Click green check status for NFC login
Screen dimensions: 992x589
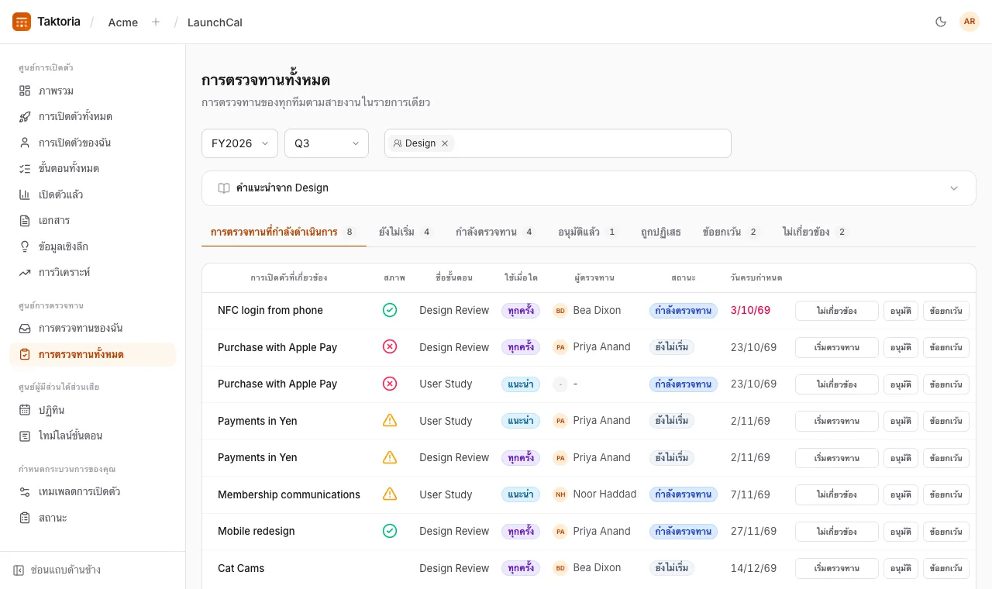click(390, 310)
